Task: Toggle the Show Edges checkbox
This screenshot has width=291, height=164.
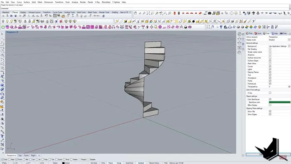Action: (270, 114)
